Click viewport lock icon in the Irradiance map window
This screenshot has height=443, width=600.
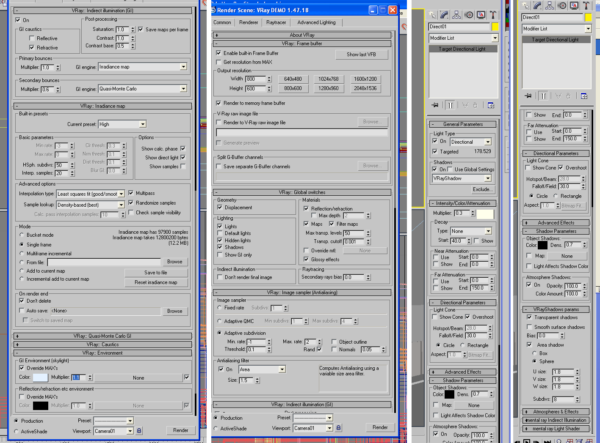[139, 431]
